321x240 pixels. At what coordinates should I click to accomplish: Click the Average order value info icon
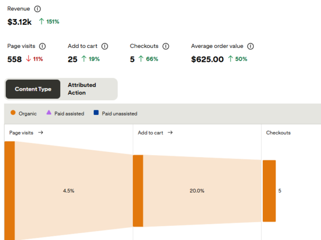click(251, 46)
